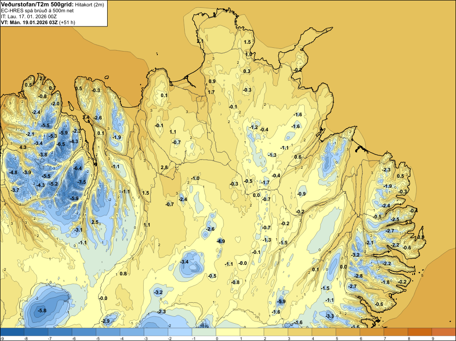Click the map value "-4.9"
The width and height of the screenshot is (456, 341).
(x=221, y=241)
